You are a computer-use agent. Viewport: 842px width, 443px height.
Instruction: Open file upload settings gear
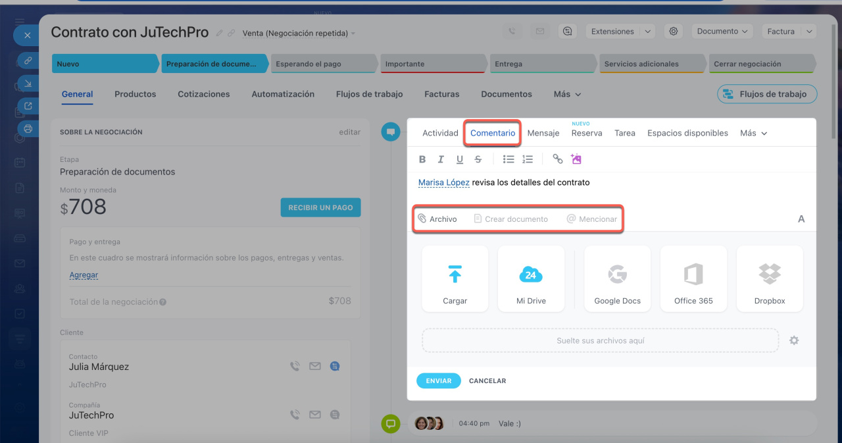(794, 341)
